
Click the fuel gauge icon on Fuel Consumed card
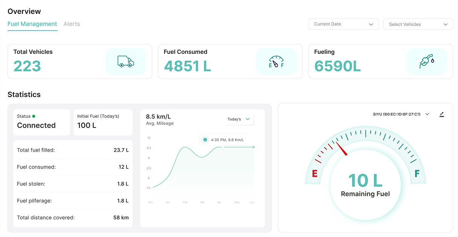(x=276, y=61)
